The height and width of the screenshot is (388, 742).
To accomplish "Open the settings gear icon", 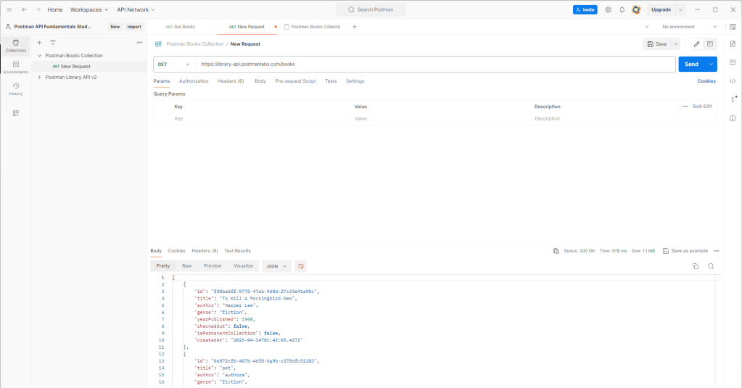I will tap(608, 9).
